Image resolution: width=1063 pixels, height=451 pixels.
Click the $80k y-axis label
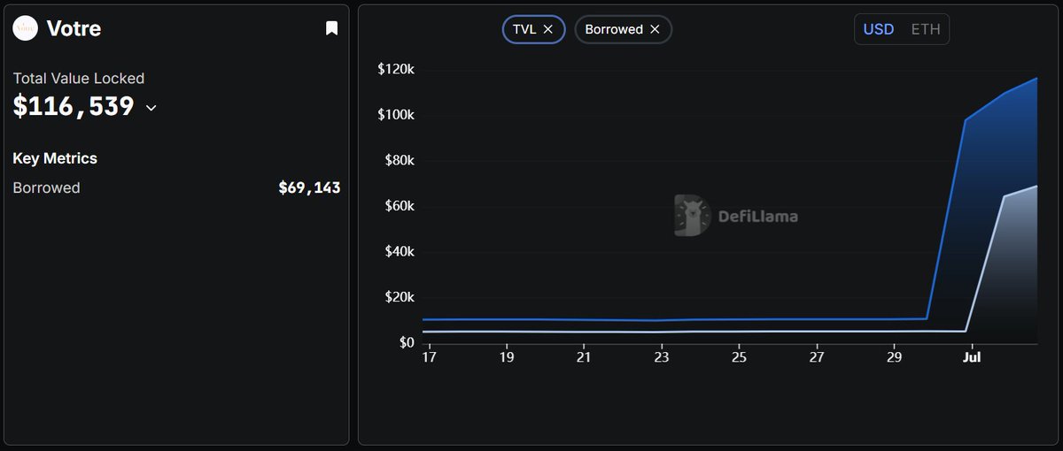(x=400, y=161)
